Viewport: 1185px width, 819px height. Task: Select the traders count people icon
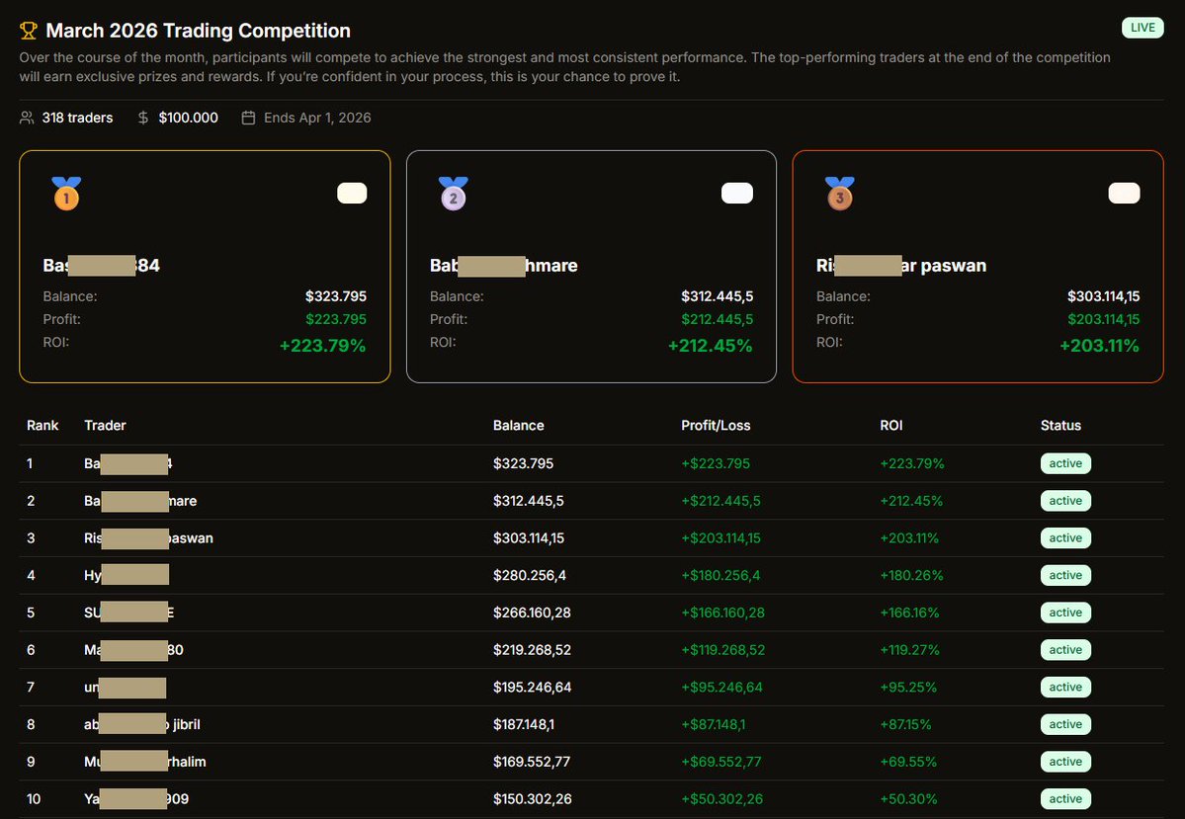pyautogui.click(x=27, y=117)
